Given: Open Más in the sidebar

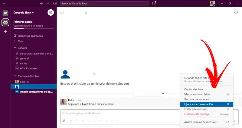Looking at the screenshot, I should click(x=20, y=41).
